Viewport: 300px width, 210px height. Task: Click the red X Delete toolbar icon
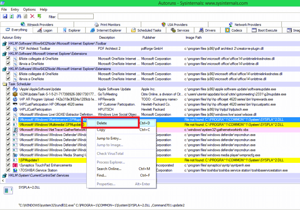[x=32, y=16]
